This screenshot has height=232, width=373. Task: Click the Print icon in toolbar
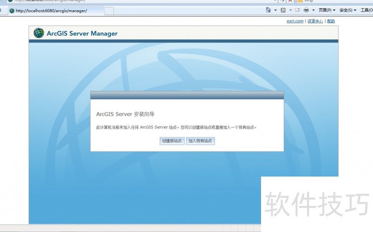tap(306, 10)
